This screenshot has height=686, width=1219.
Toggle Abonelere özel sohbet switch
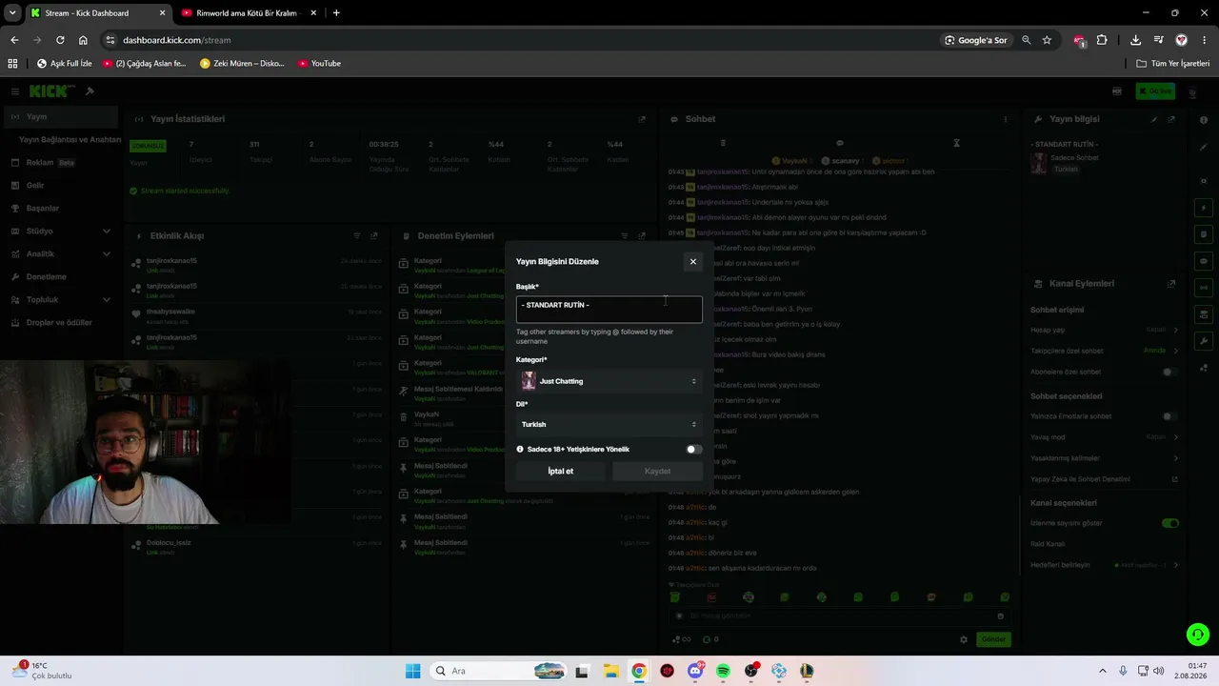(x=1169, y=372)
